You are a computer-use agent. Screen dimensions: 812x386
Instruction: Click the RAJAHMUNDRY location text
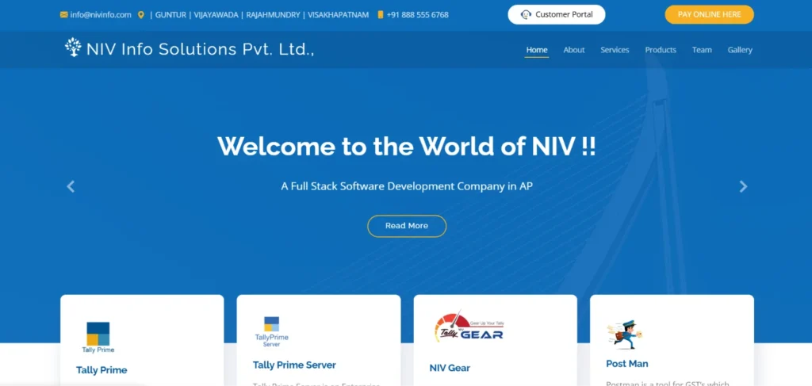coord(273,14)
